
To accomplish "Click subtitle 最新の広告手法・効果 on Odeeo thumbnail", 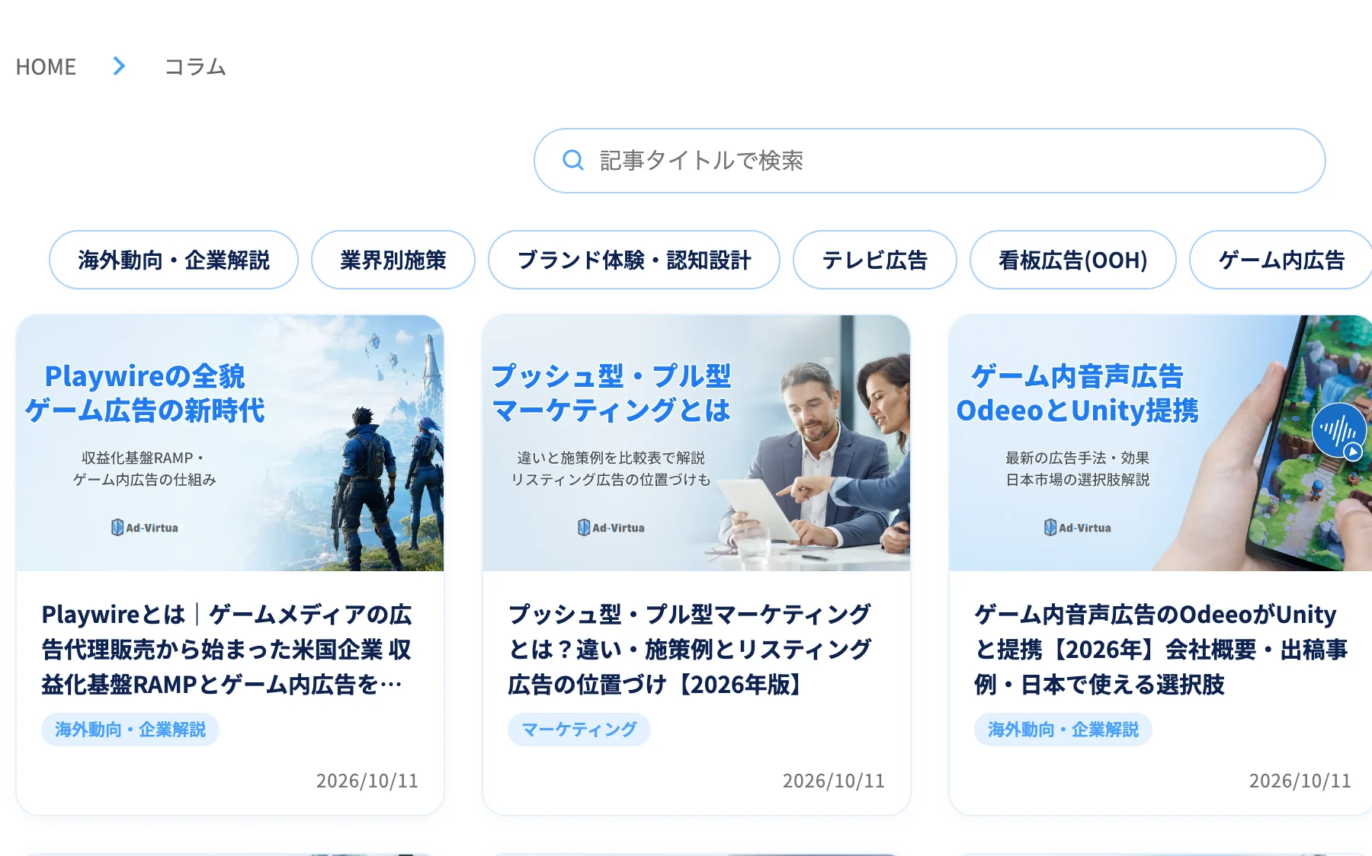I will tap(1078, 458).
